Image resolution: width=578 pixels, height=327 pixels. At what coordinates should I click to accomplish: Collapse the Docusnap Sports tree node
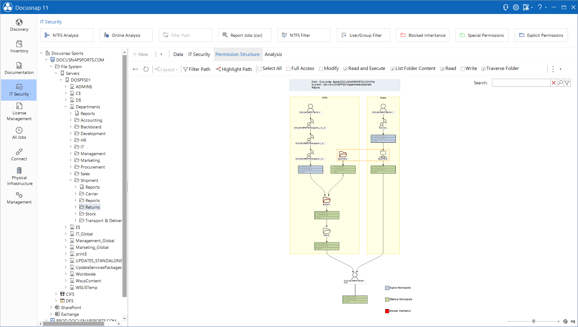[41, 53]
